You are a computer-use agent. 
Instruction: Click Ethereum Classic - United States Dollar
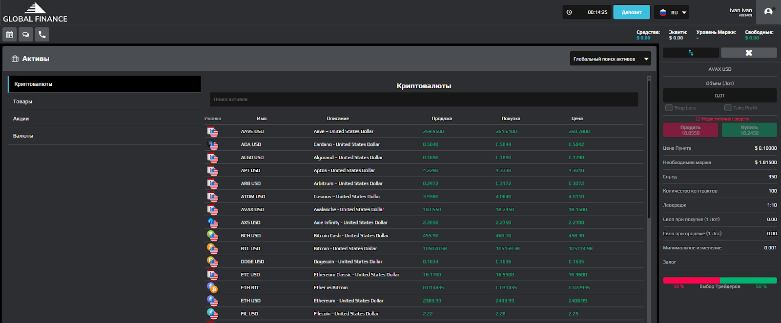click(356, 275)
